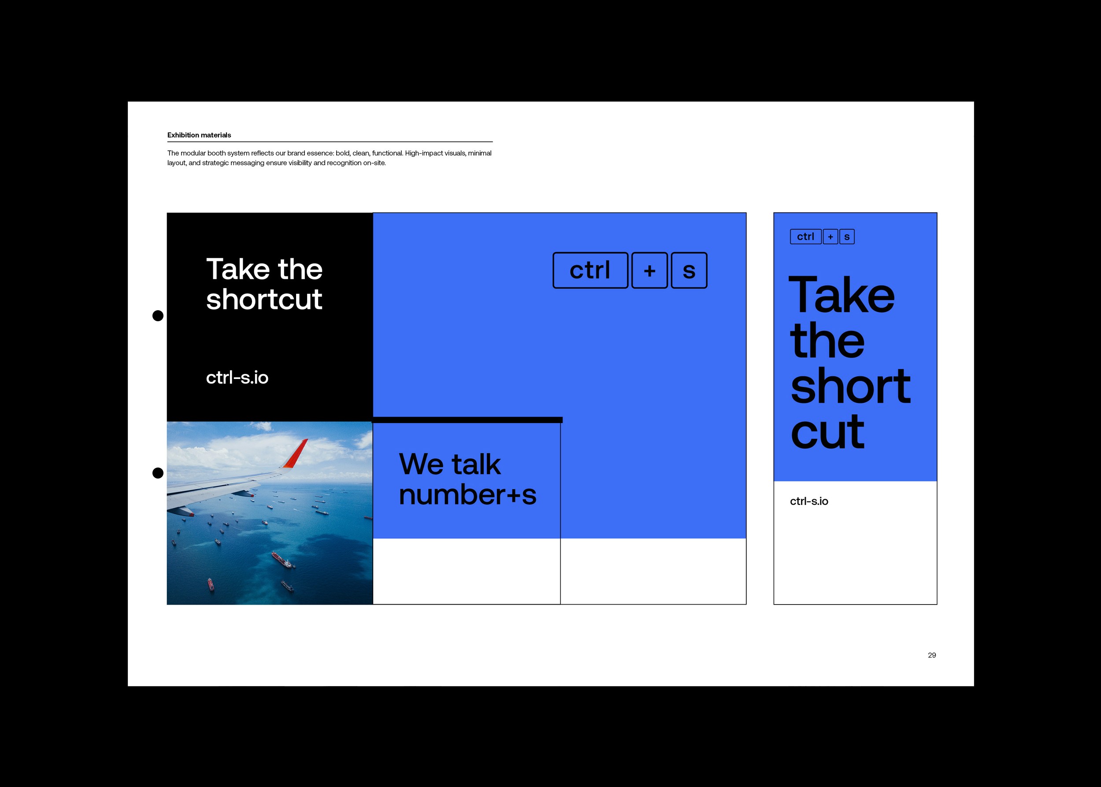Select the 'Exhibition materials' heading

(199, 135)
